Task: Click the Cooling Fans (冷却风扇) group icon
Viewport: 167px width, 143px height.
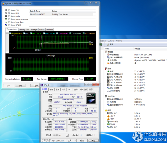Action: [x=106, y=96]
